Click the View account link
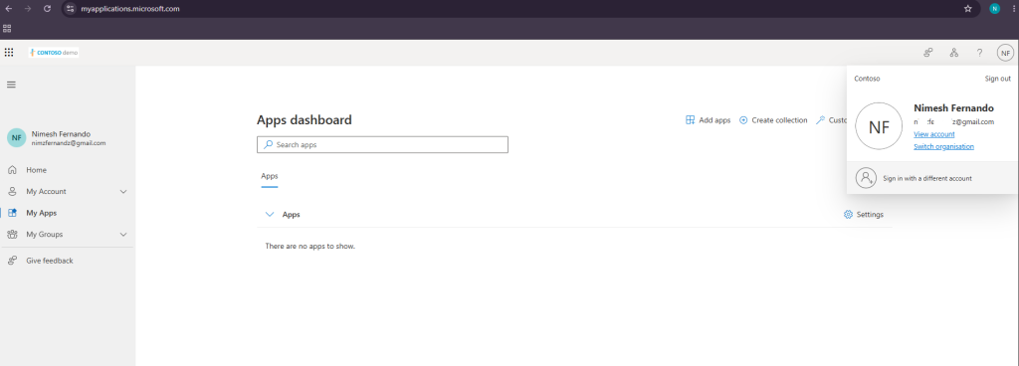The width and height of the screenshot is (1019, 366). click(933, 134)
